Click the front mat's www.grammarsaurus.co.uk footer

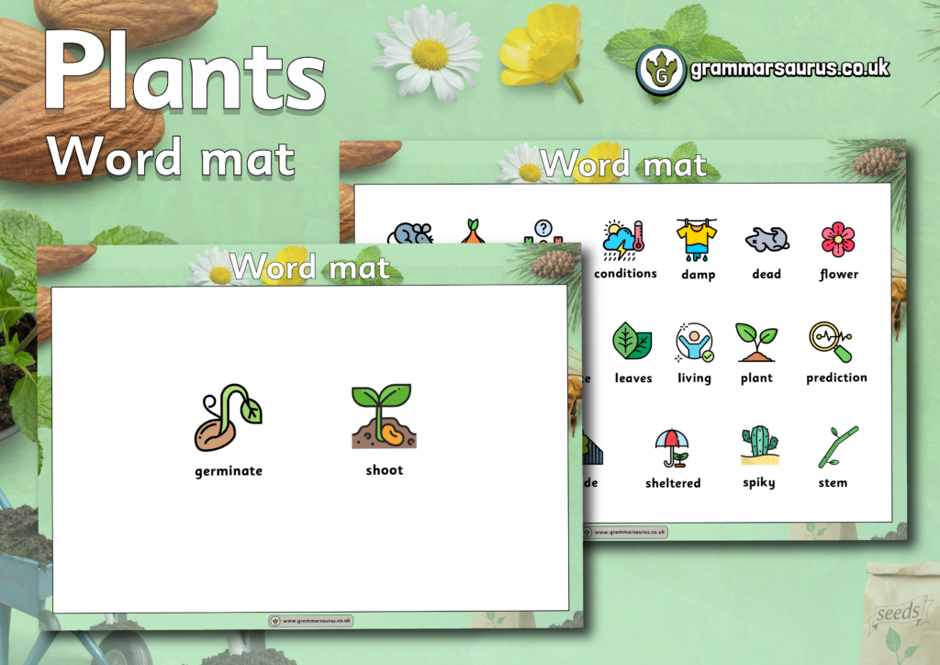tap(311, 621)
